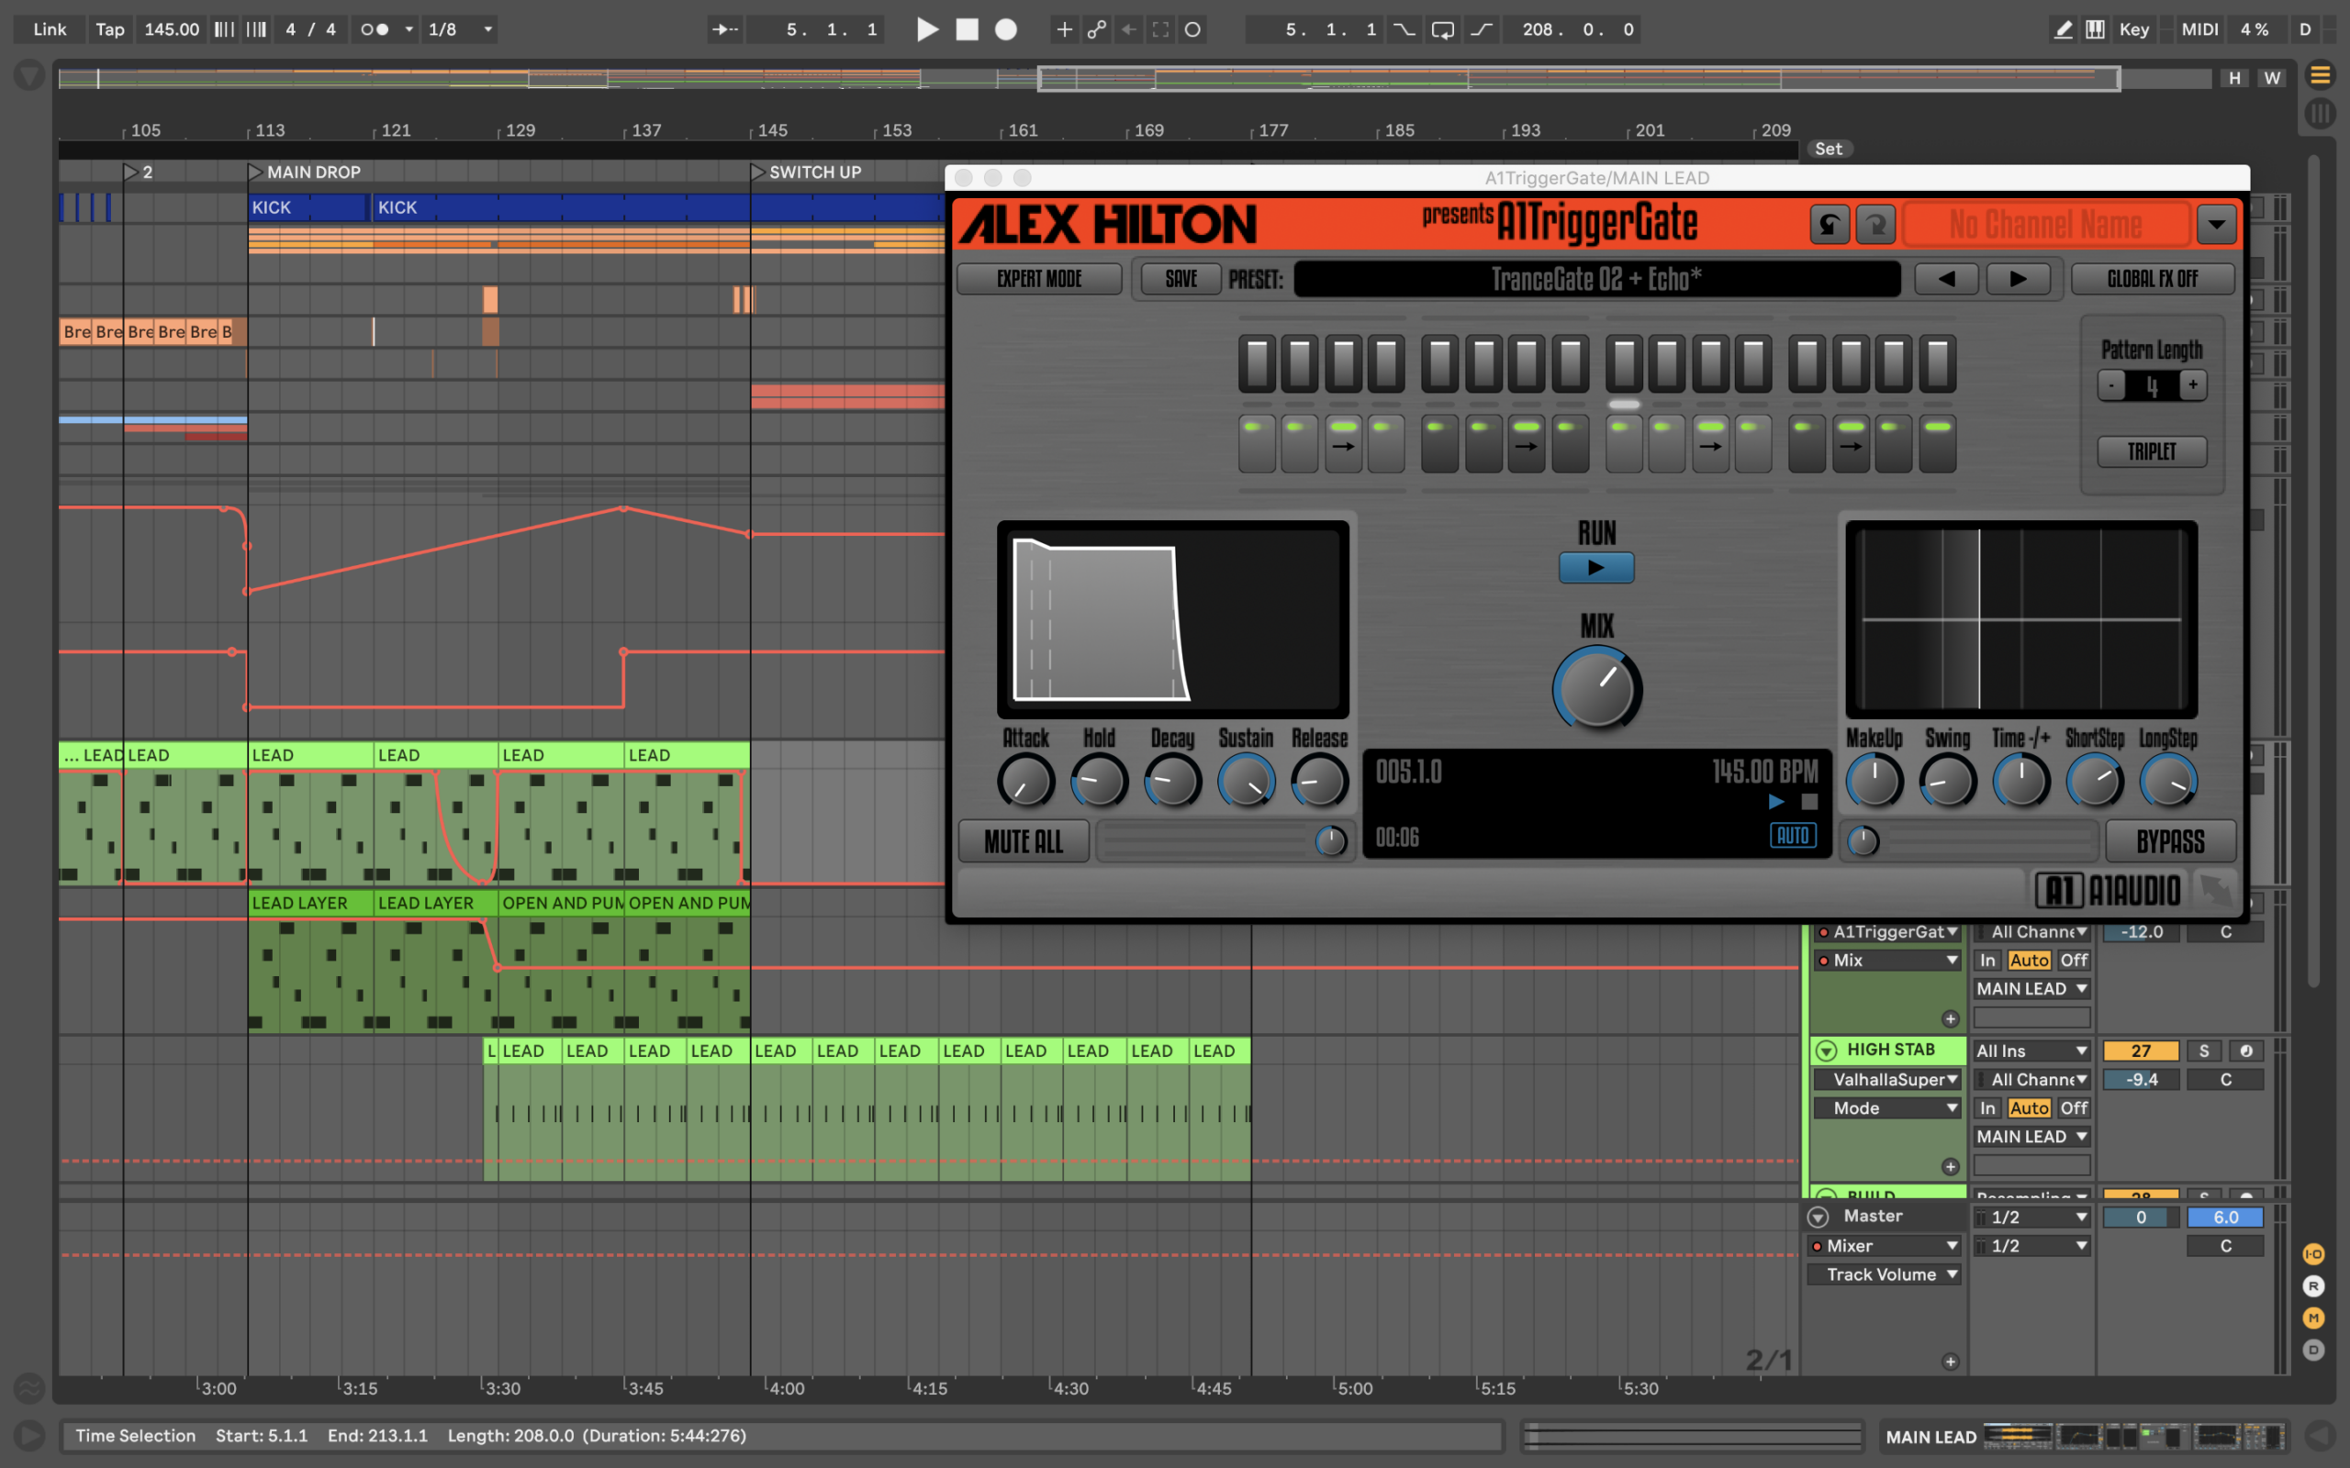Adjust the MIX knob in plugin
This screenshot has height=1468, width=2350.
point(1596,689)
